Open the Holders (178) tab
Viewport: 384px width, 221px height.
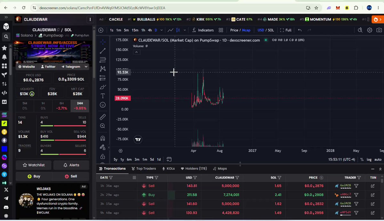coord(194,169)
